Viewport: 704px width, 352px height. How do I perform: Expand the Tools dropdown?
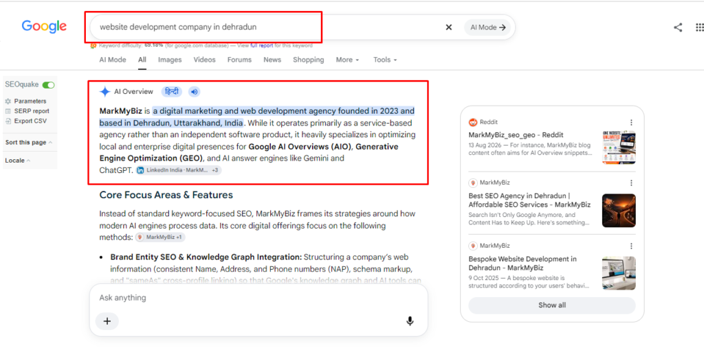(x=385, y=60)
